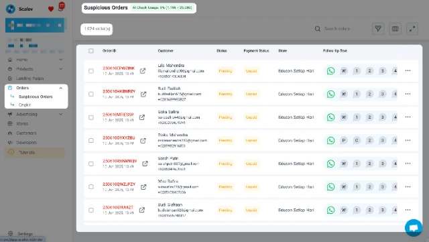Click the search magnifier icon
Viewport: 429px width, 242px height.
coord(317,29)
